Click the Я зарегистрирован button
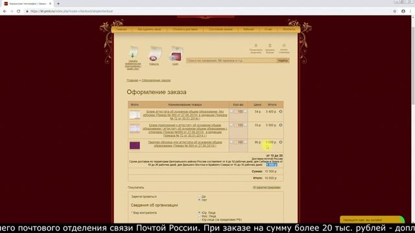The image size is (415, 233). (x=267, y=188)
